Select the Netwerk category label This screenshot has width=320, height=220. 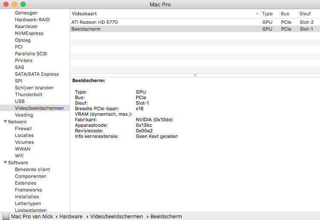(x=18, y=122)
